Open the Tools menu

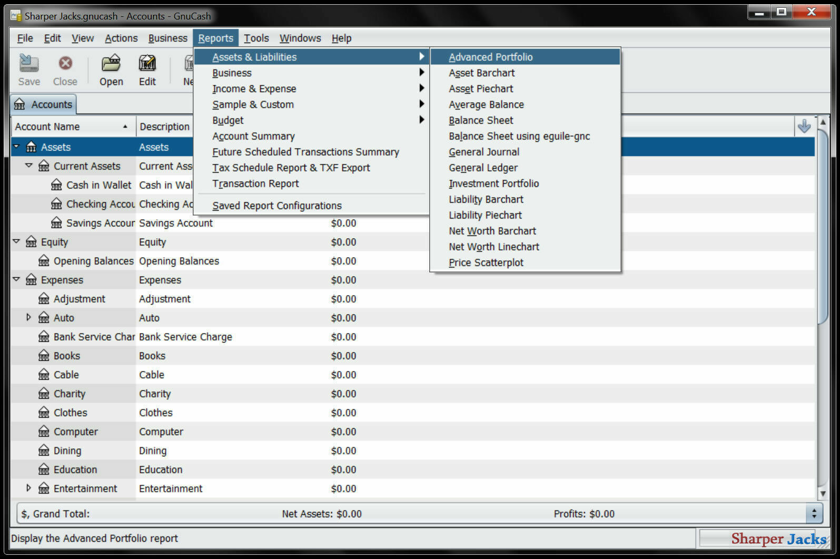[256, 38]
